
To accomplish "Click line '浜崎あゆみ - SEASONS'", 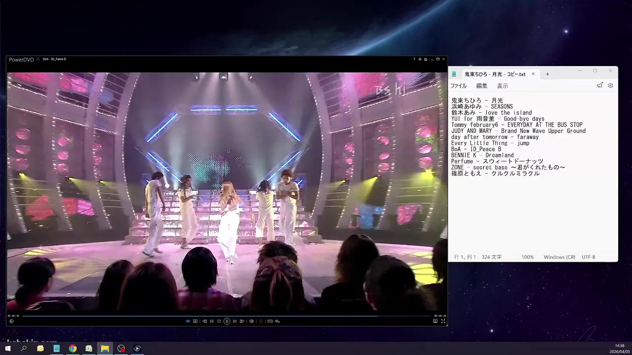I will tap(482, 106).
